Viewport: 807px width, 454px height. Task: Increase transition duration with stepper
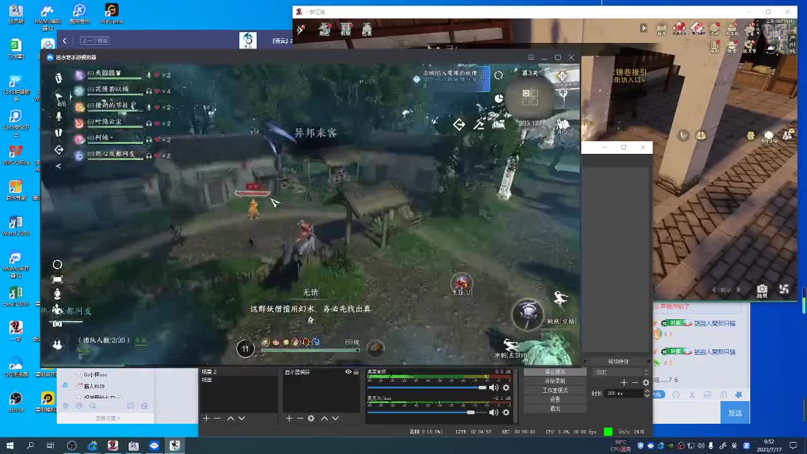tap(647, 392)
